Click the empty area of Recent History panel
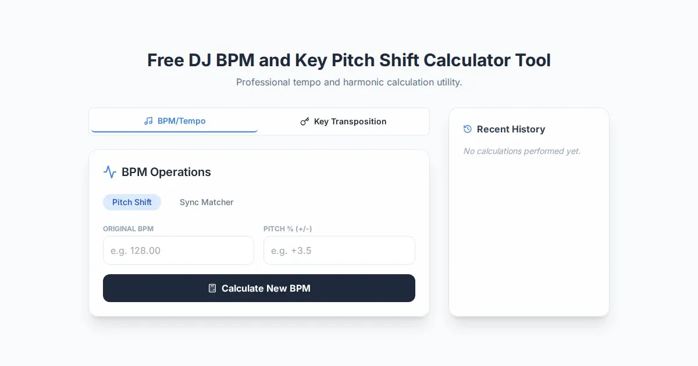 [529, 238]
